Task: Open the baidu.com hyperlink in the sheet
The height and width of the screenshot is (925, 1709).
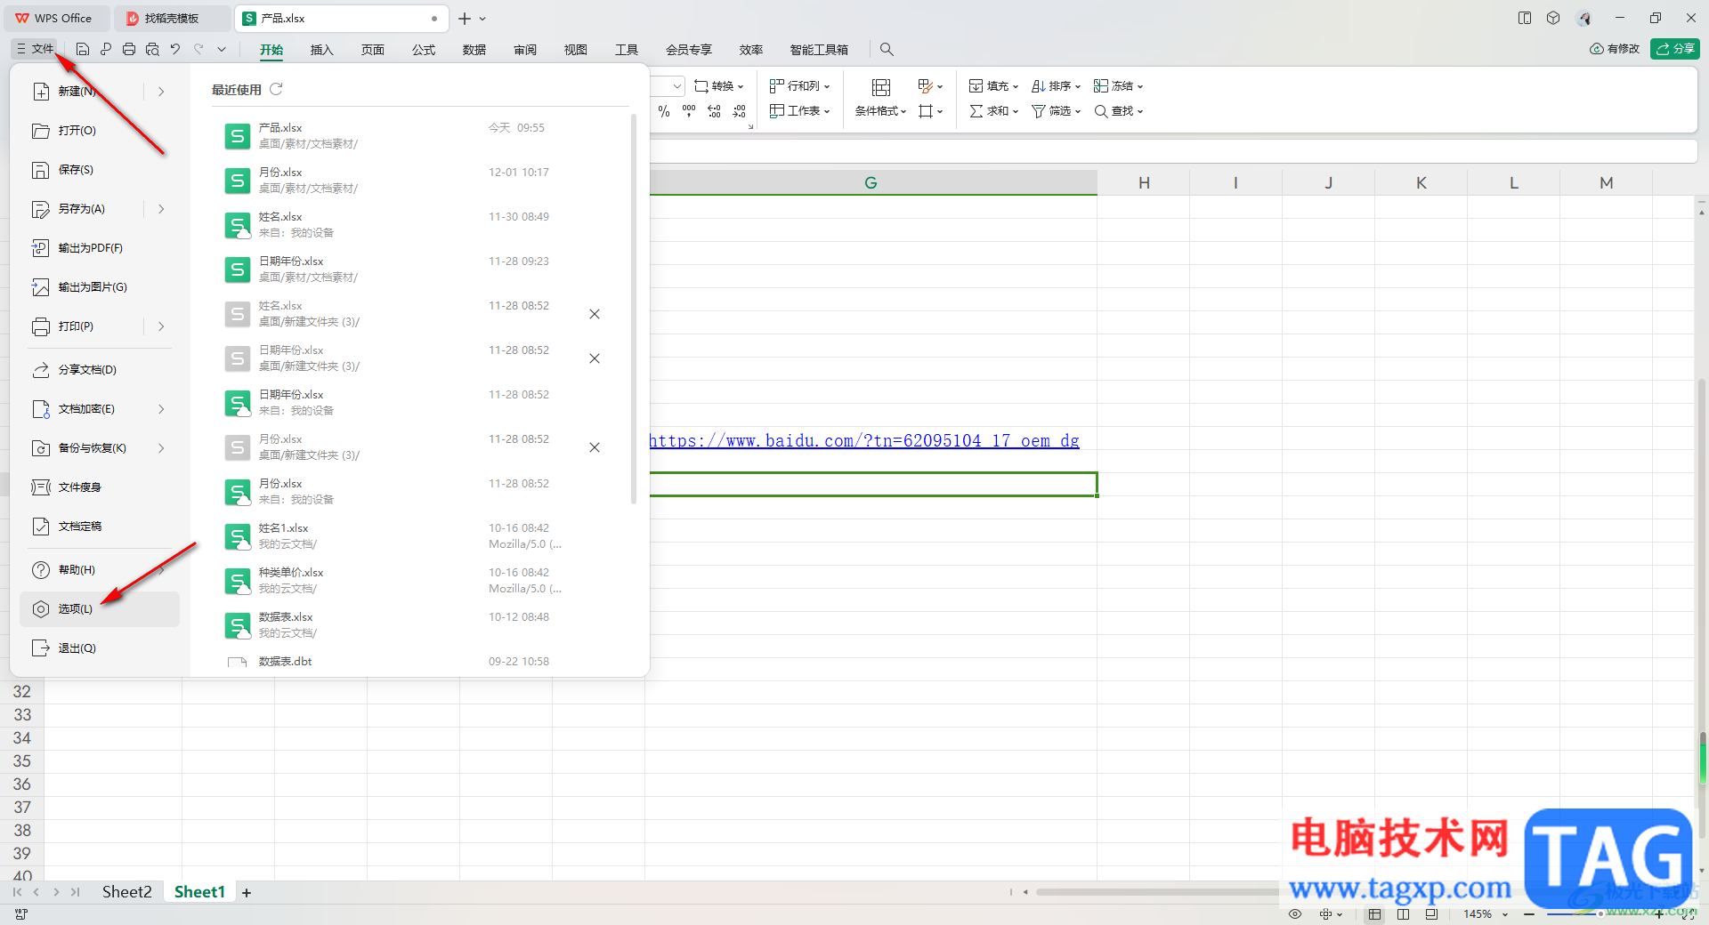Action: (863, 440)
